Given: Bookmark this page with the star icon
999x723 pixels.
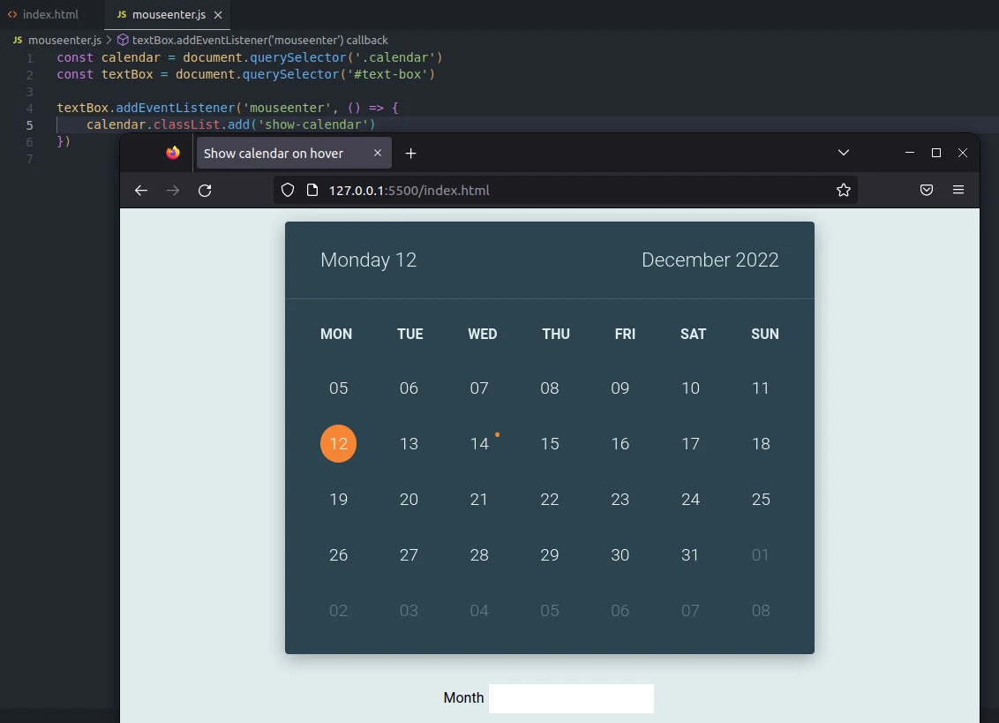Looking at the screenshot, I should [844, 190].
